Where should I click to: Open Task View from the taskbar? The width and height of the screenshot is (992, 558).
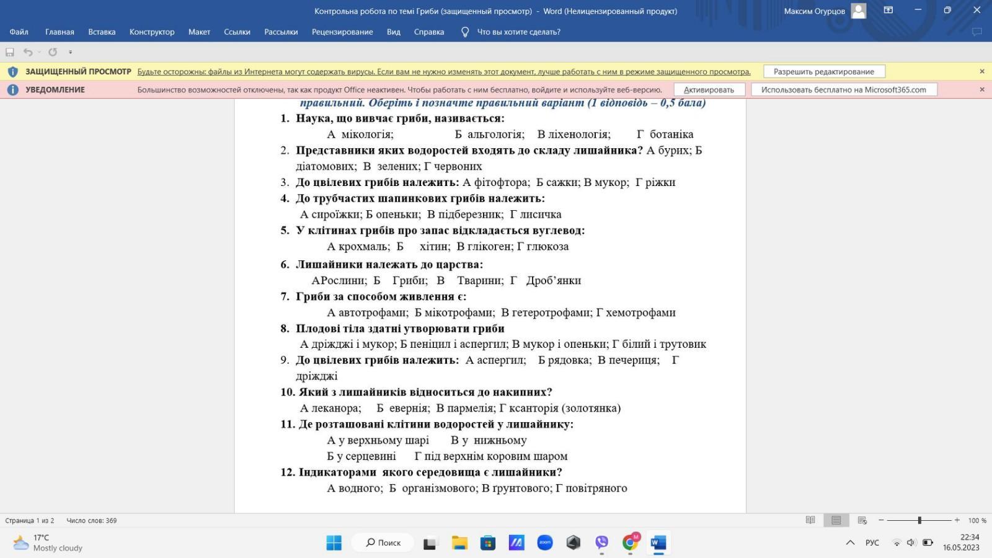[430, 543]
